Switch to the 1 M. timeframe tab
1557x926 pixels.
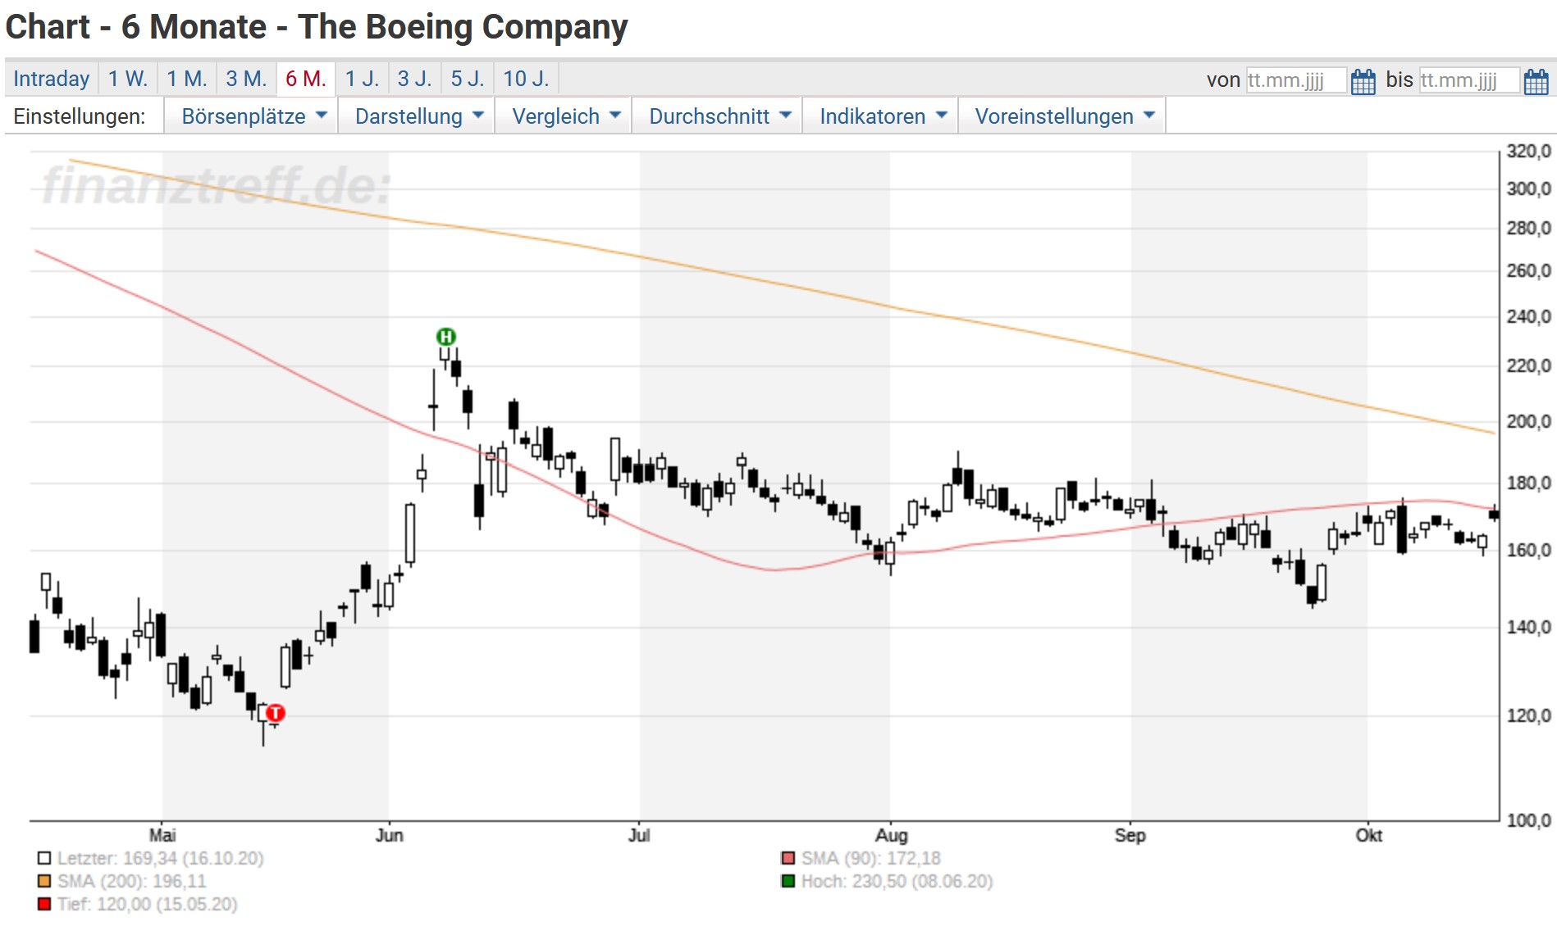click(x=187, y=79)
